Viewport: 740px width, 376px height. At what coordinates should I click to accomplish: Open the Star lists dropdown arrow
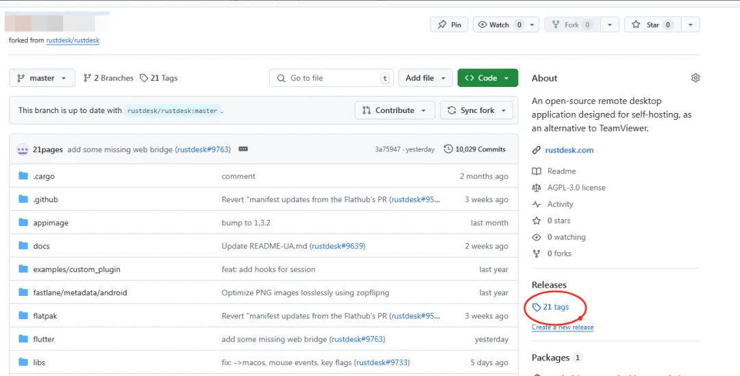pos(691,25)
